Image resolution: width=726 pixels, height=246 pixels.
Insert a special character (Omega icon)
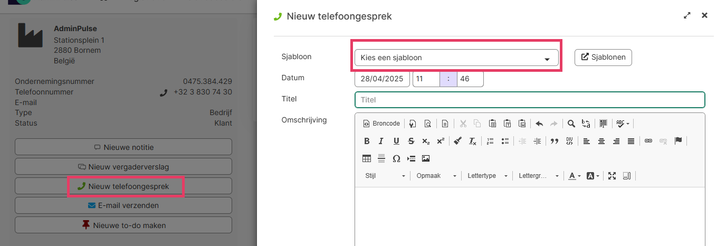[x=396, y=158]
